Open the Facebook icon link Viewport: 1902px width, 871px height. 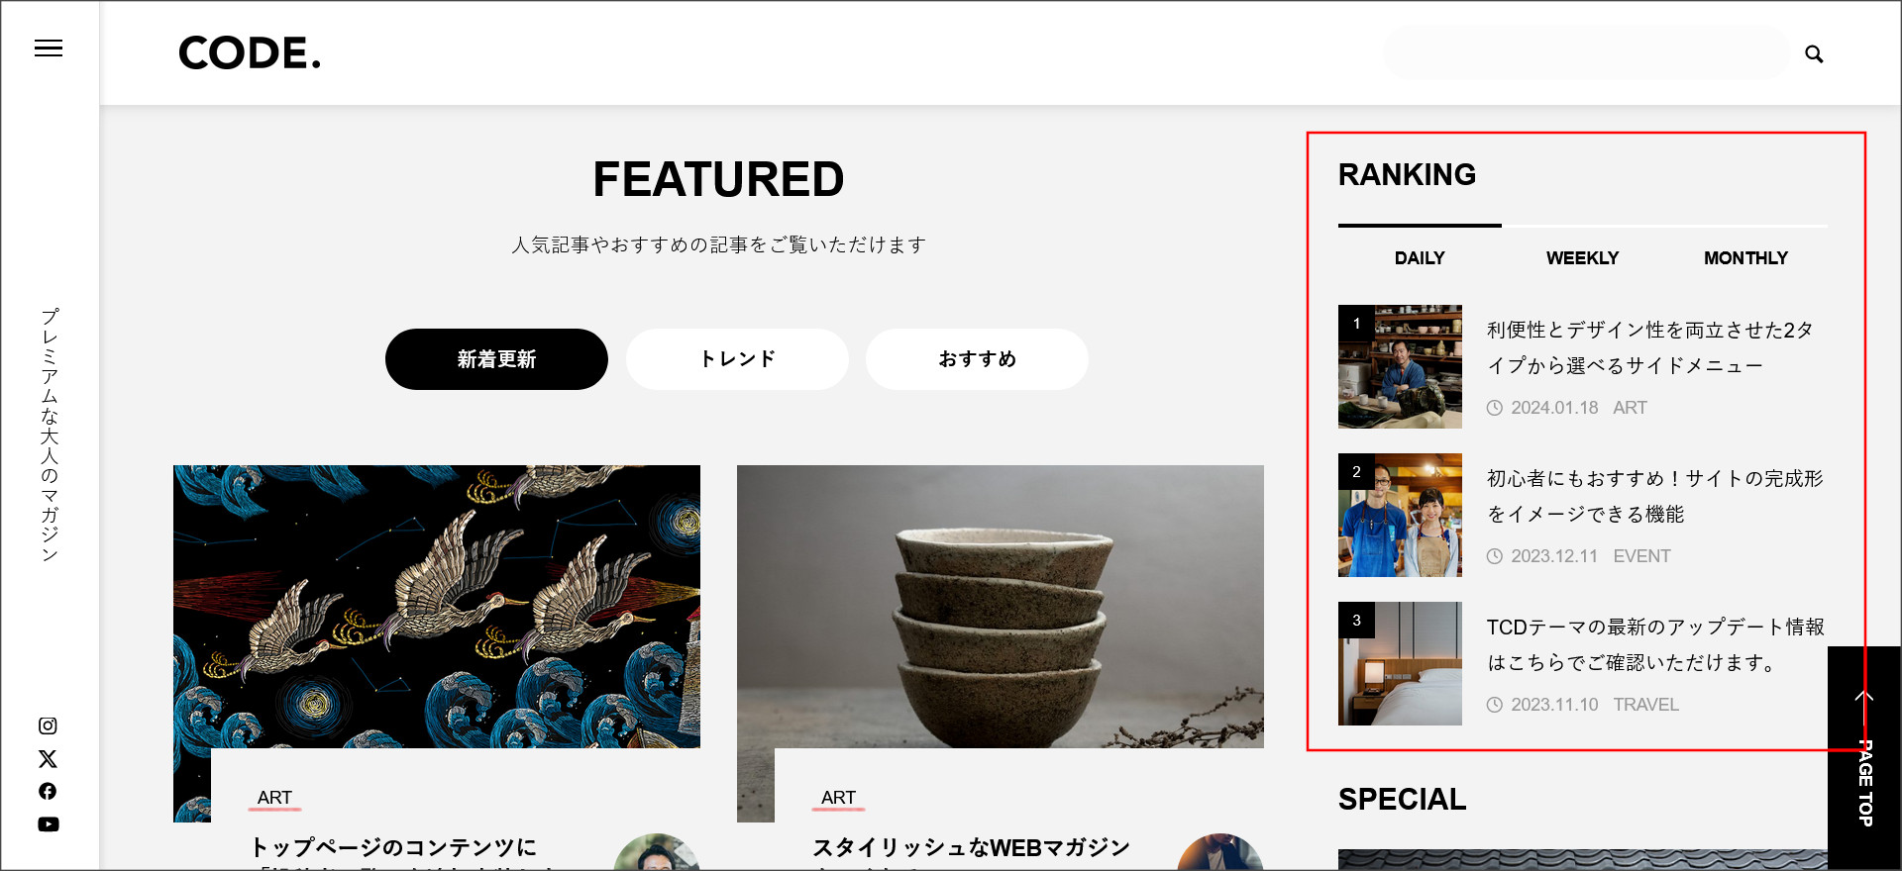click(x=48, y=791)
